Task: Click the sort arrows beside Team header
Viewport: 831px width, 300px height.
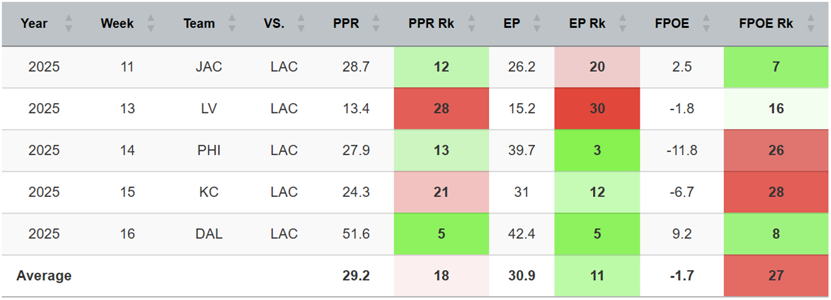Action: 232,24
